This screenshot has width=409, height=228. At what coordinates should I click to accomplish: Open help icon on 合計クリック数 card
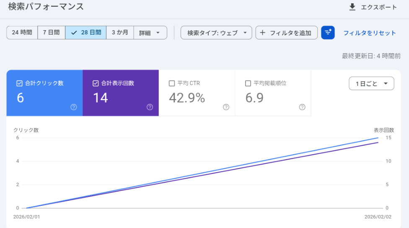74,107
